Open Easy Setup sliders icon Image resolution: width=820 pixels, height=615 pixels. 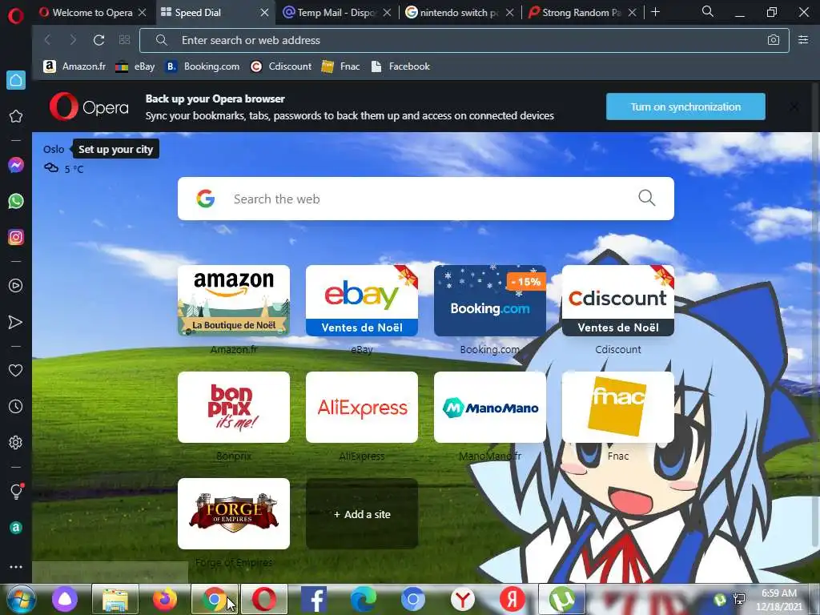point(803,40)
